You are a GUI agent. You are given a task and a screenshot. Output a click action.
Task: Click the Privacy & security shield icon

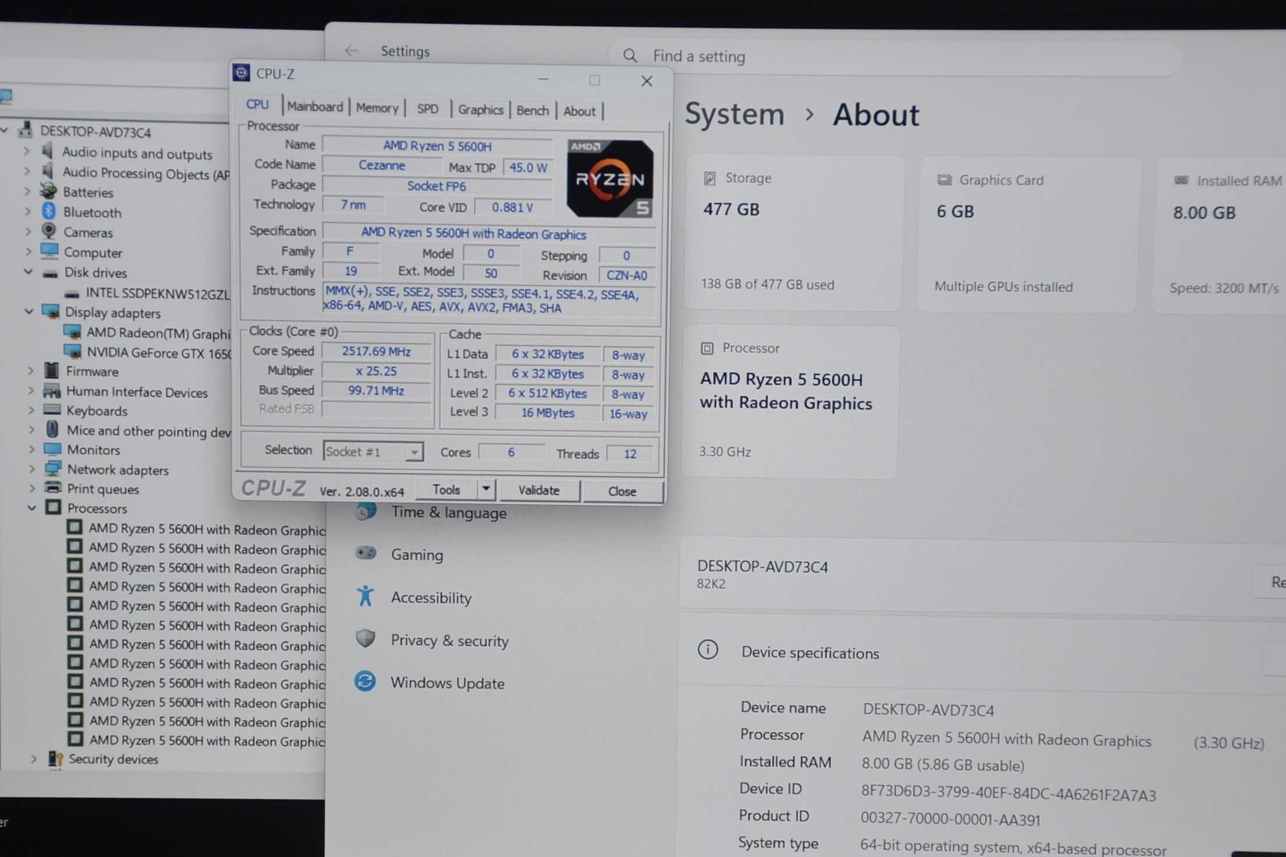365,639
